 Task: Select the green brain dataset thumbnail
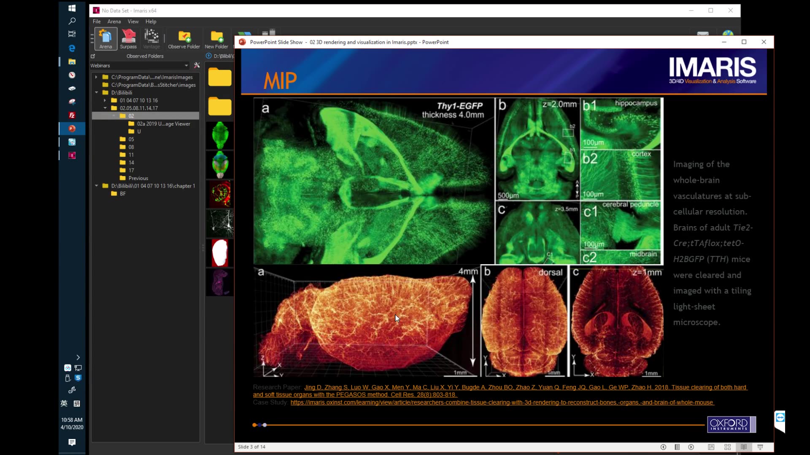(220, 135)
